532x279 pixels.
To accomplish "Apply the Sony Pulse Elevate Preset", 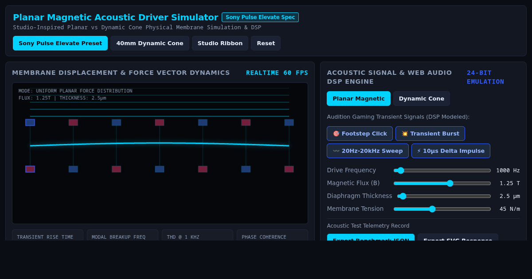I will 60,43.
